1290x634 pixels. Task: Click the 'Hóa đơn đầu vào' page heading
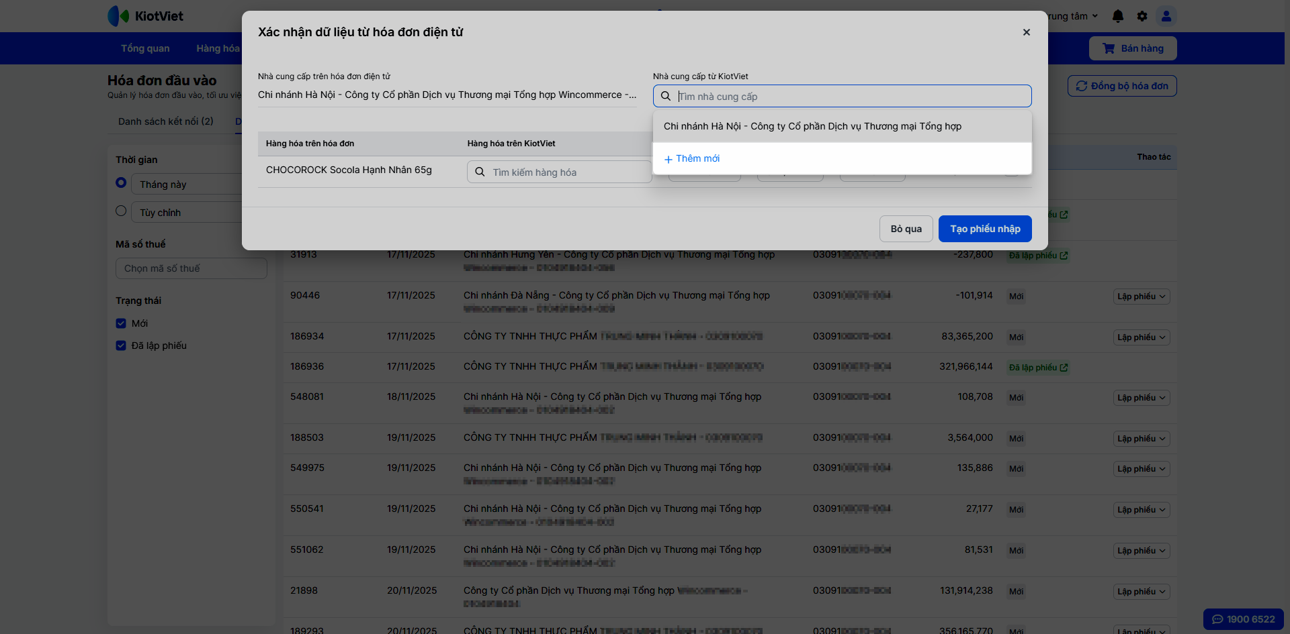pos(162,81)
